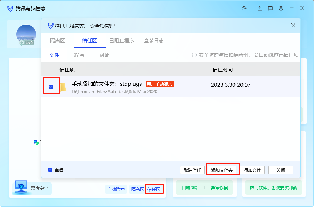
Task: Open 信任区 link in main window
Action: point(153,190)
